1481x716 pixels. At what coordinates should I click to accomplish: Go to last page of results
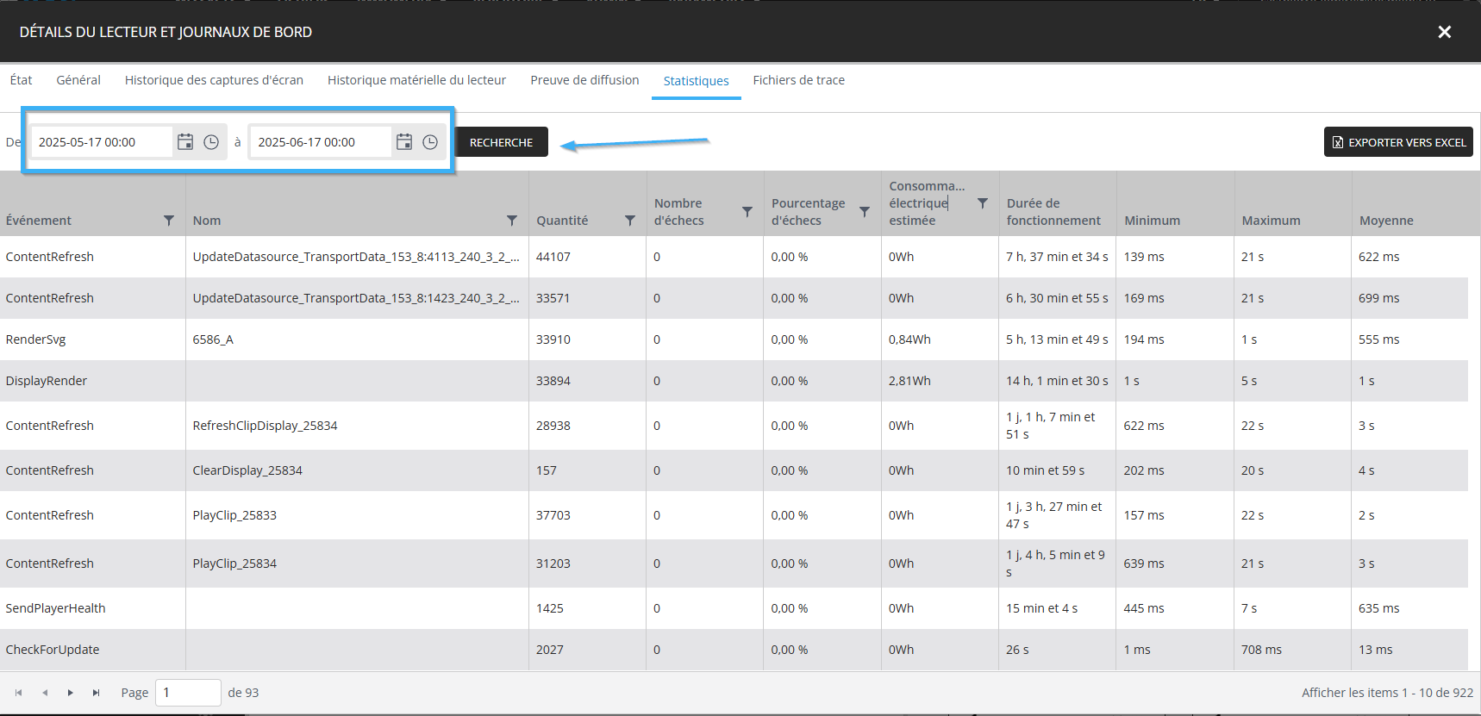point(97,693)
